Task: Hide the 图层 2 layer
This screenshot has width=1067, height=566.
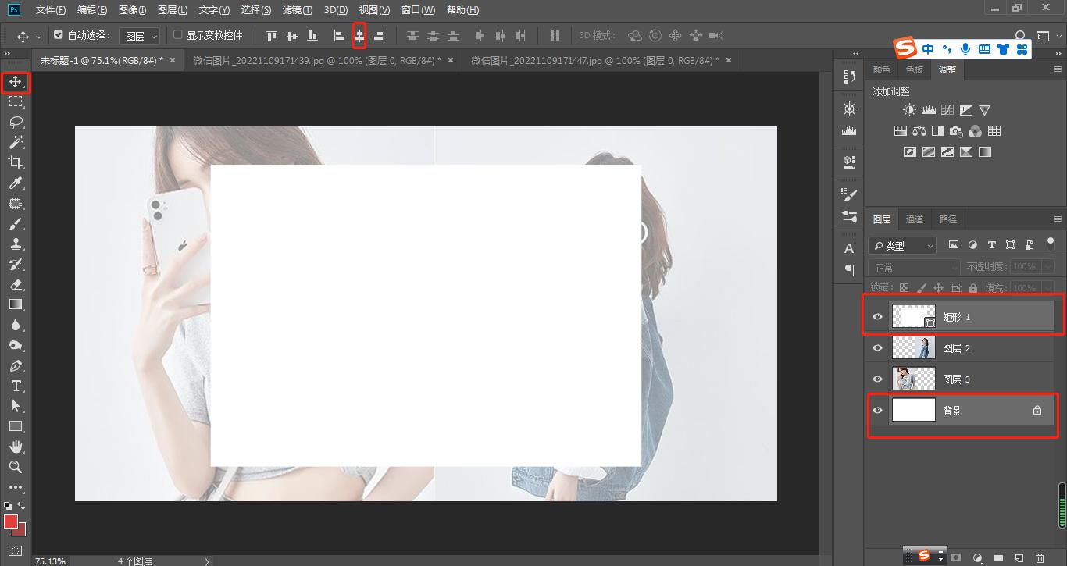Action: [x=877, y=348]
